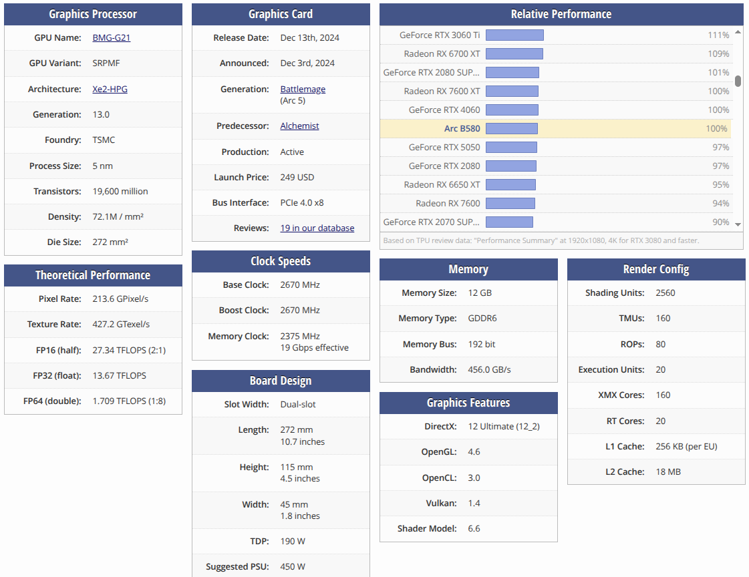Viewport: 749px width, 577px height.
Task: Click the GeForce RTX 3060 Ti performance bar
Action: [x=514, y=35]
